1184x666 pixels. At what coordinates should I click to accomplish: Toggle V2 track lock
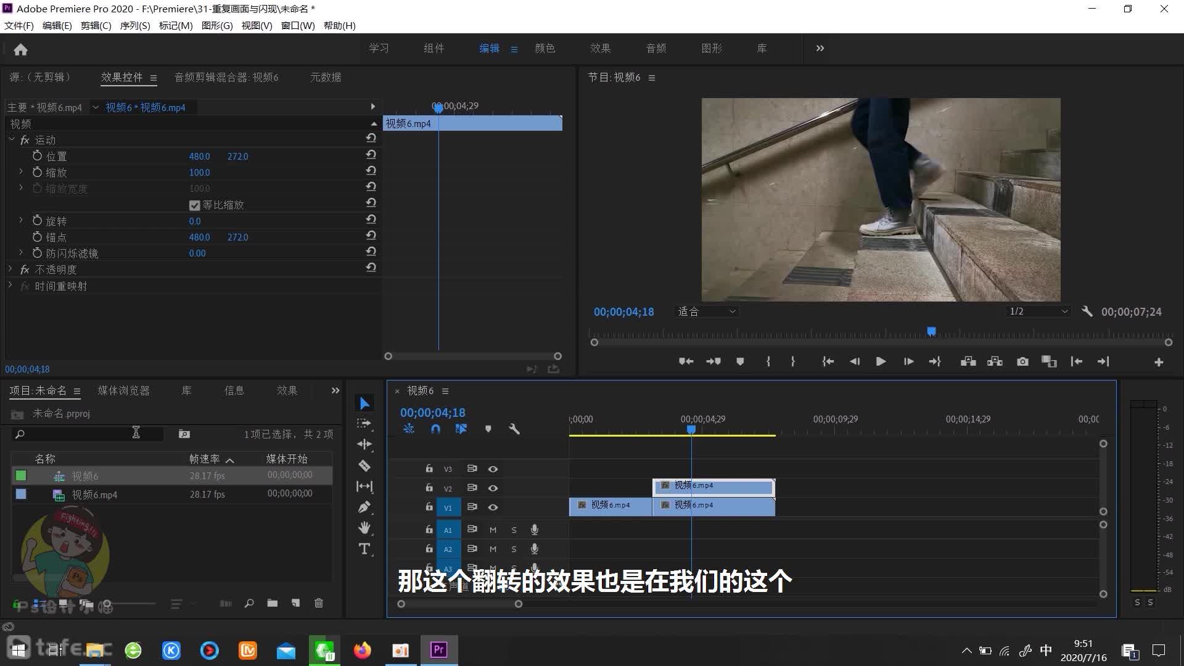pos(429,488)
